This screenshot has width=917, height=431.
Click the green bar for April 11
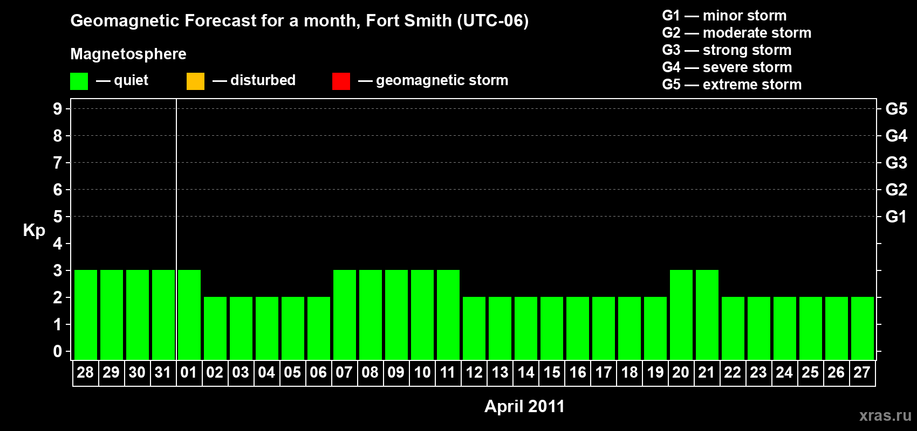point(448,315)
